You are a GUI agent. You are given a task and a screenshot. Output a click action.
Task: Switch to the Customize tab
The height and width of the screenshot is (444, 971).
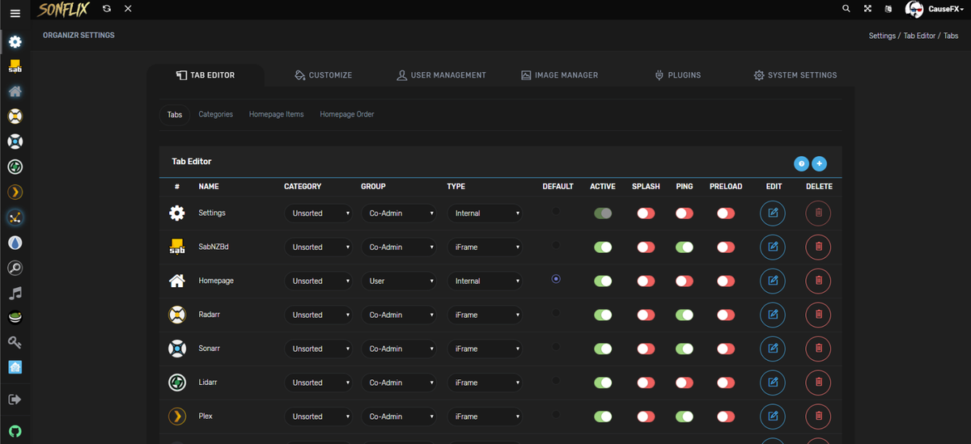pos(324,75)
